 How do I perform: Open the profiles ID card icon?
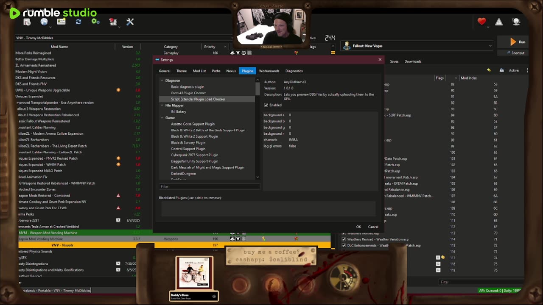point(61,22)
